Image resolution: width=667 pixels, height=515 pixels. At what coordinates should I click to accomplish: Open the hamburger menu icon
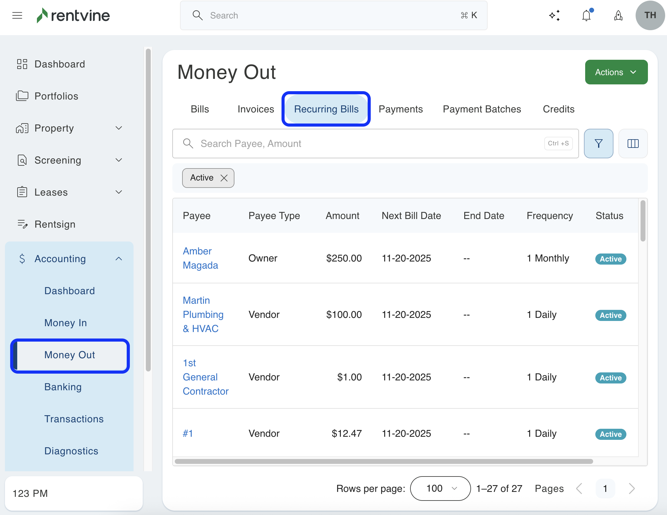[x=17, y=15]
